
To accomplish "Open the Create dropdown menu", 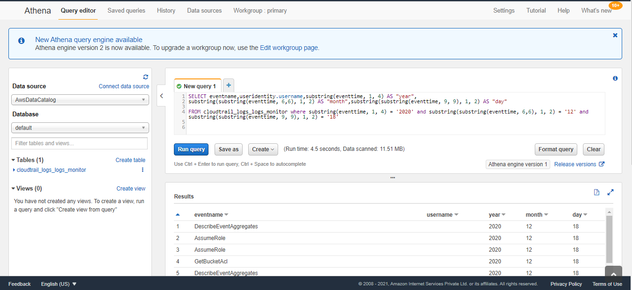I will [263, 149].
